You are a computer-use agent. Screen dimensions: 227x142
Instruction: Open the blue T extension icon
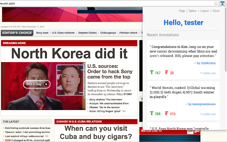point(222,3)
